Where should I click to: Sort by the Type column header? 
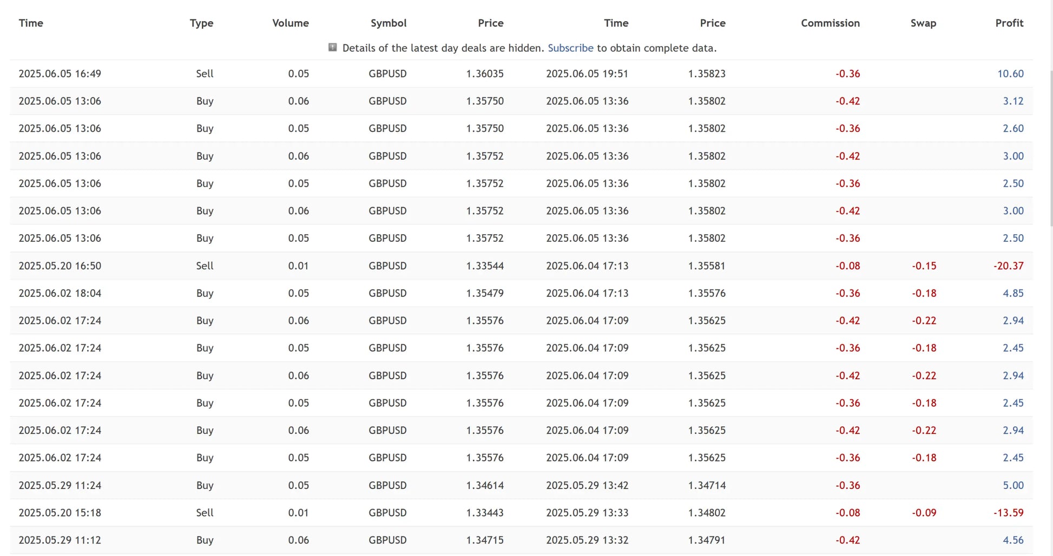click(201, 23)
